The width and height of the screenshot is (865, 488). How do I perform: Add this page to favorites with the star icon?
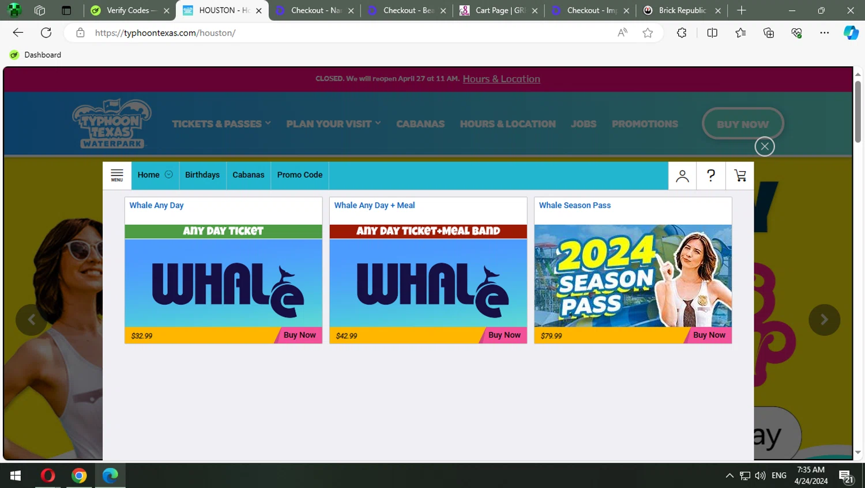click(648, 33)
